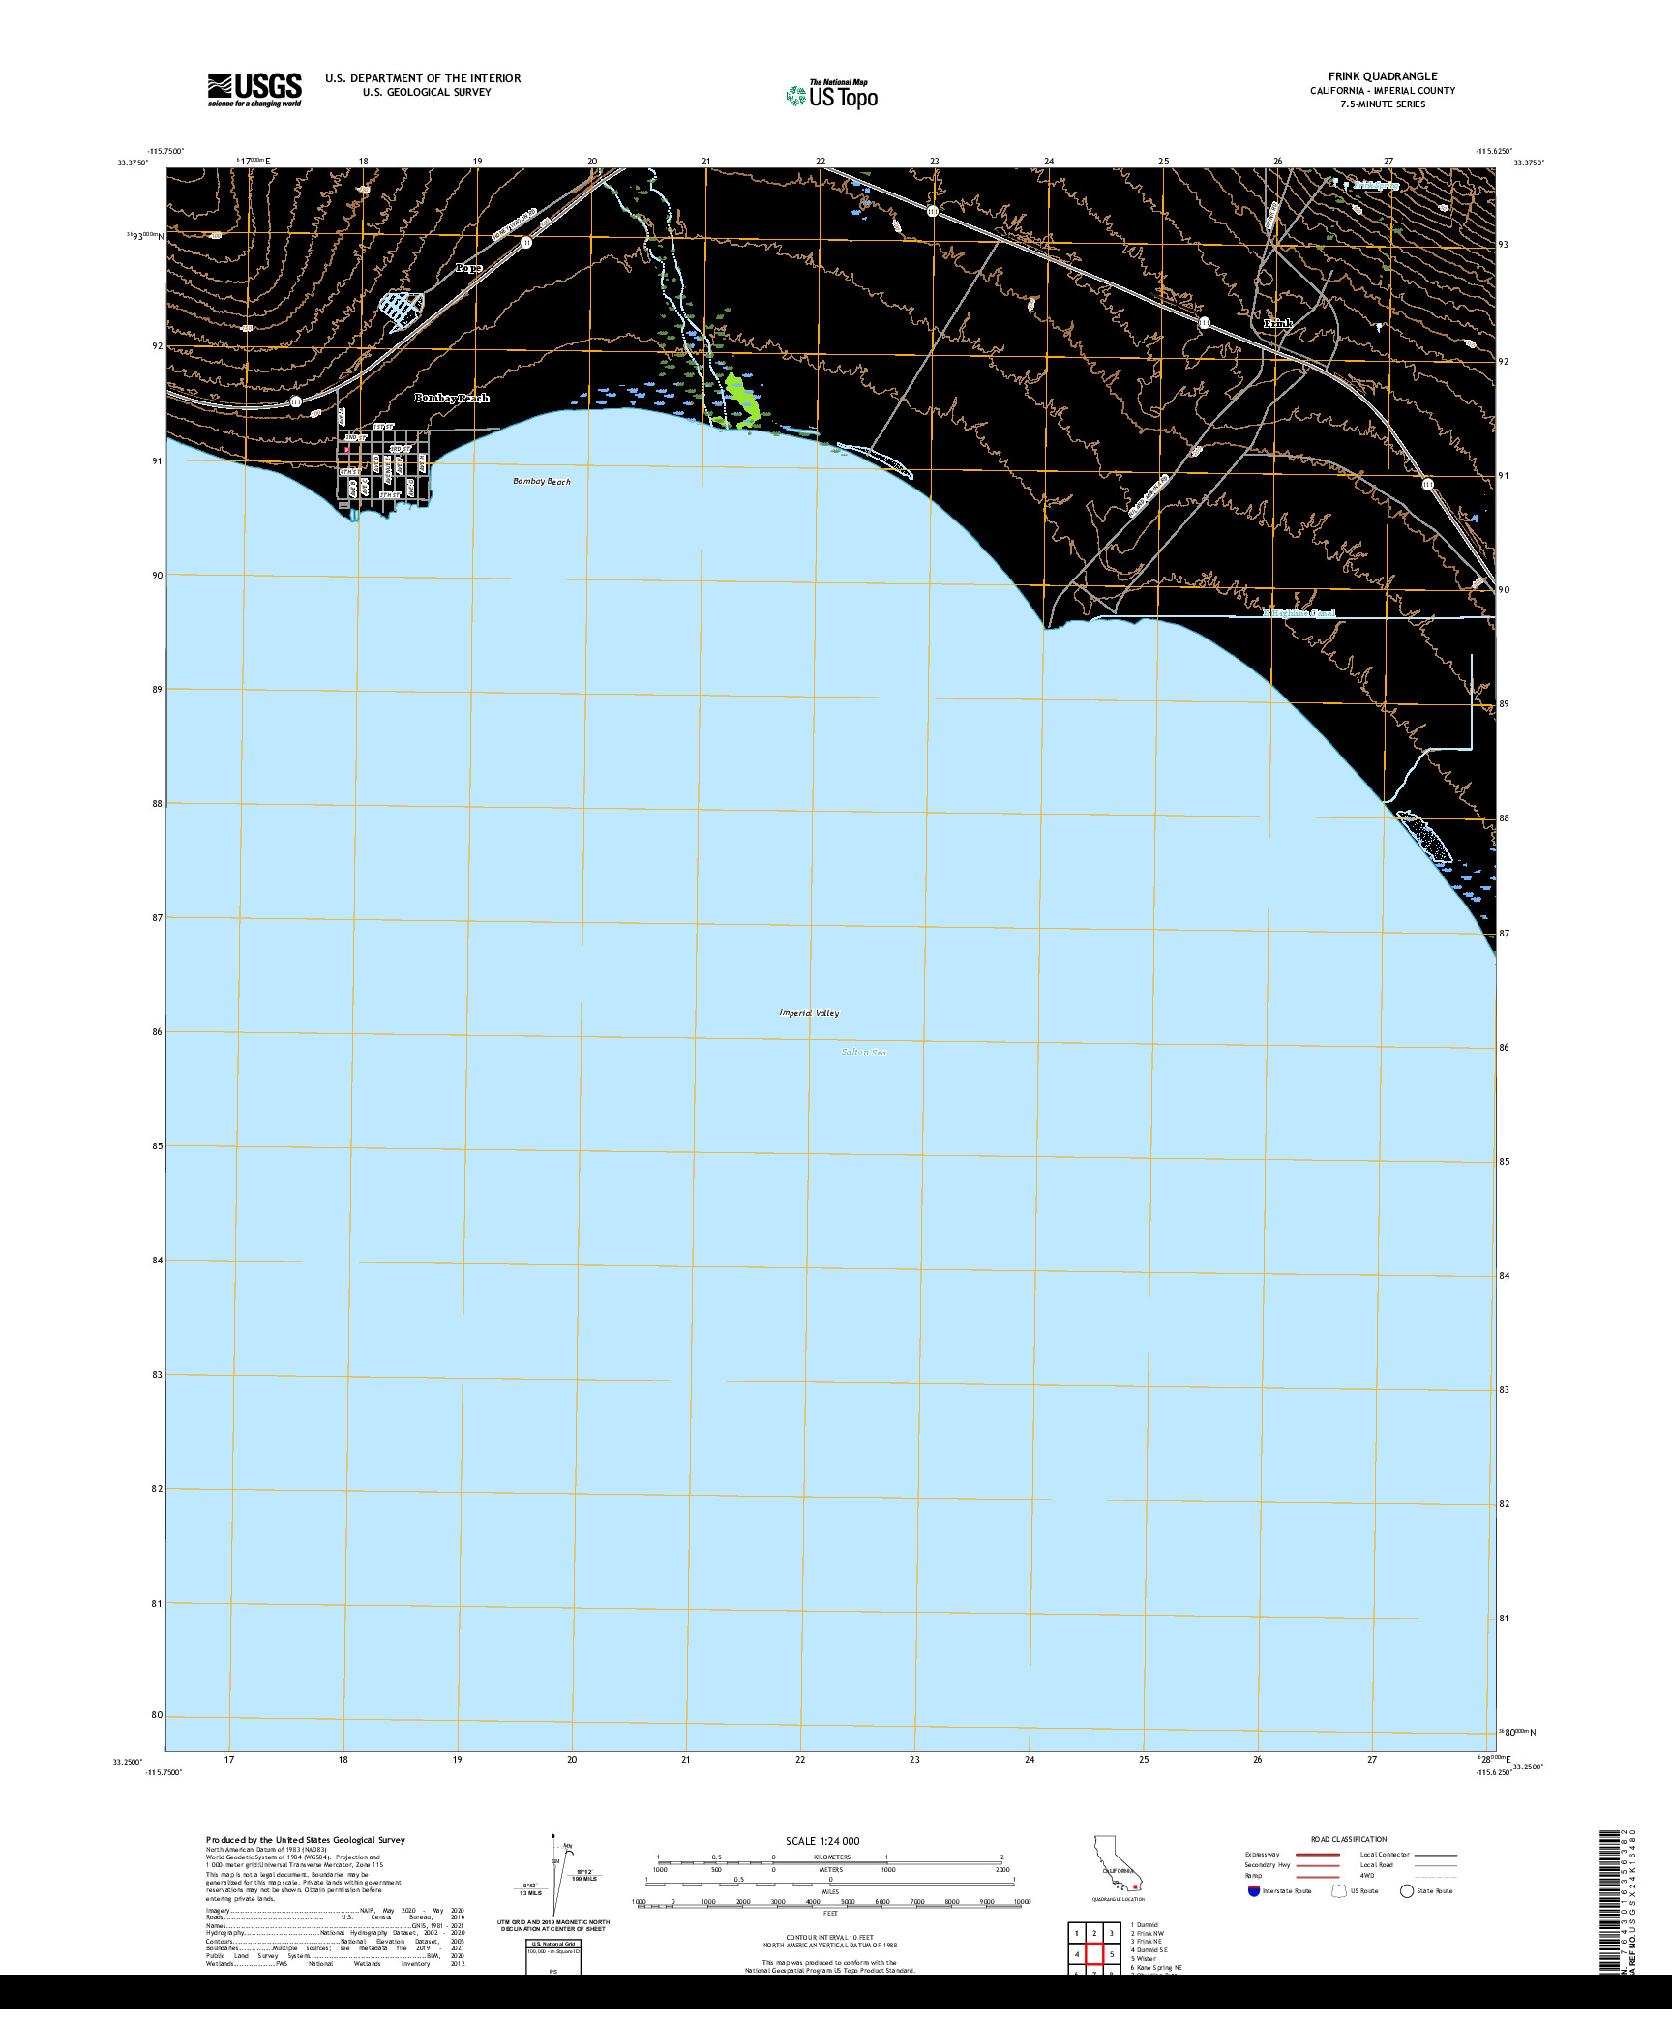Click the US Topo National Map logo
This screenshot has width=1672, height=2020.
coord(832,94)
